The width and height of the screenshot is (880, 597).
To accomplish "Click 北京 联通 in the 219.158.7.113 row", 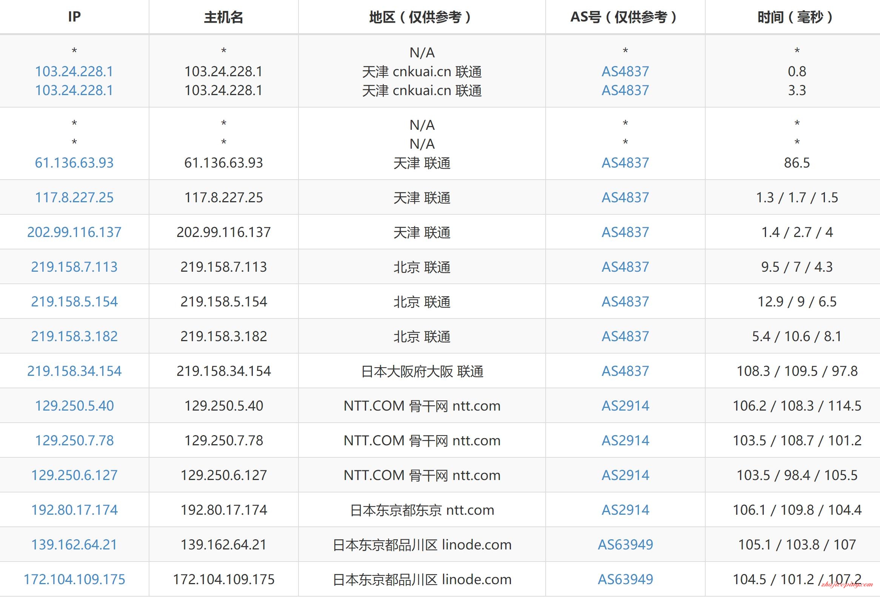I will [x=422, y=267].
